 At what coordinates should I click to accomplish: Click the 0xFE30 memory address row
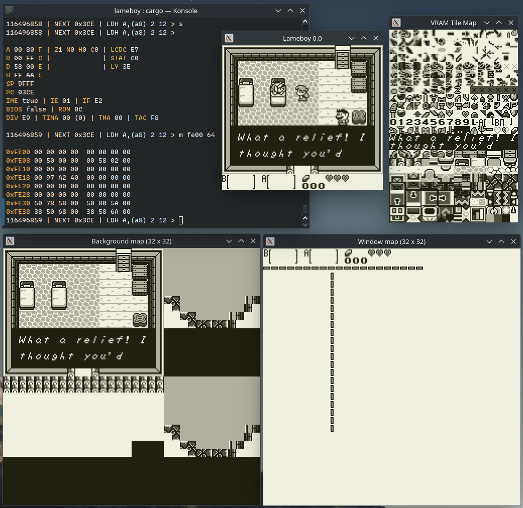point(68,203)
